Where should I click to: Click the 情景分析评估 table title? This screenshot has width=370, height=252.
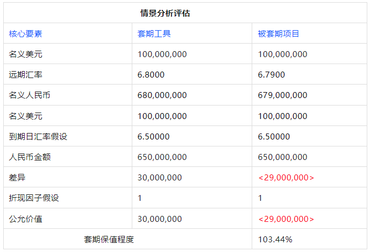165,13
